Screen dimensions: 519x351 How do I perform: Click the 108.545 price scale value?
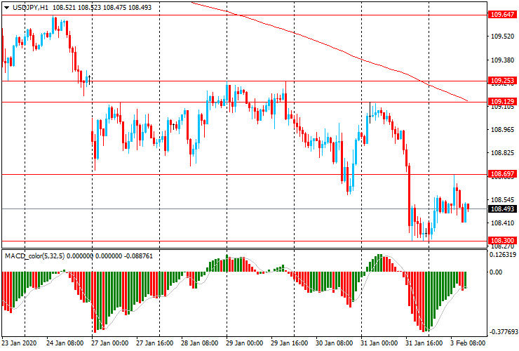point(502,200)
